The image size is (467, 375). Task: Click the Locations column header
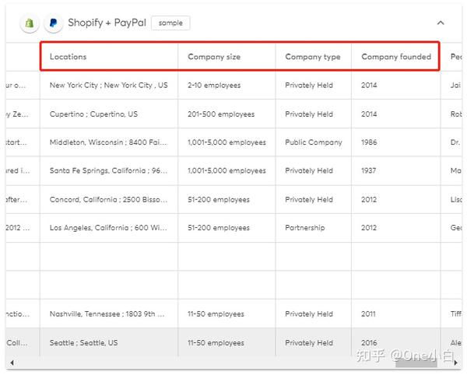pyautogui.click(x=68, y=57)
